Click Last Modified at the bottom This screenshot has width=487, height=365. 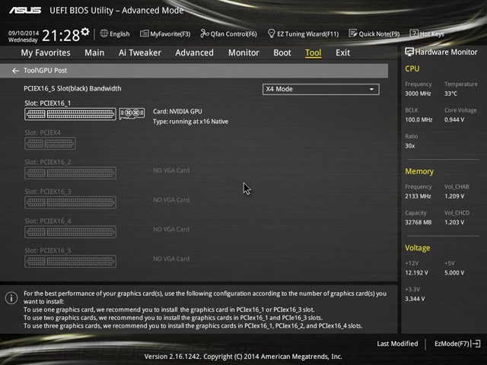[x=397, y=344]
